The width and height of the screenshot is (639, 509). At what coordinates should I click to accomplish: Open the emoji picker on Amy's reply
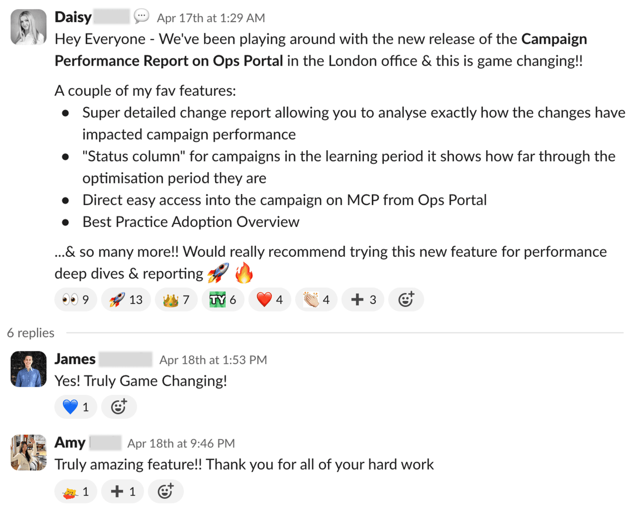click(166, 491)
